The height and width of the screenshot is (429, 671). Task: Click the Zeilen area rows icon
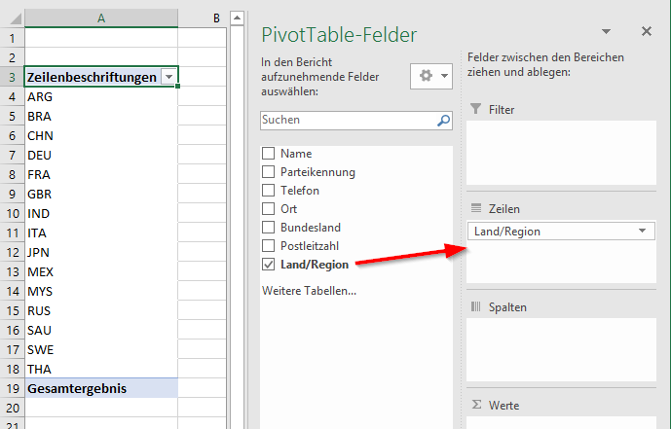[x=476, y=208]
